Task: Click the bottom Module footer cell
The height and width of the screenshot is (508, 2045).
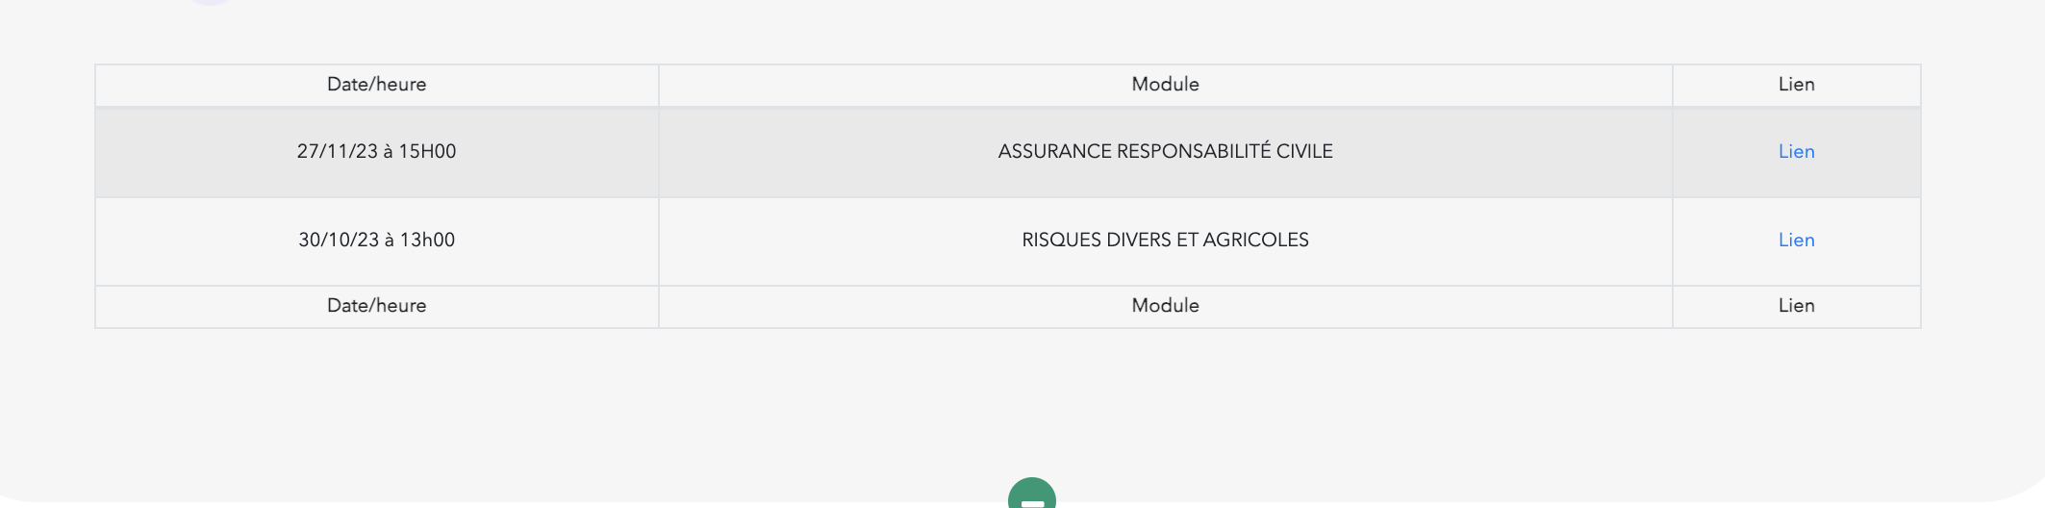Action: [x=1165, y=306]
